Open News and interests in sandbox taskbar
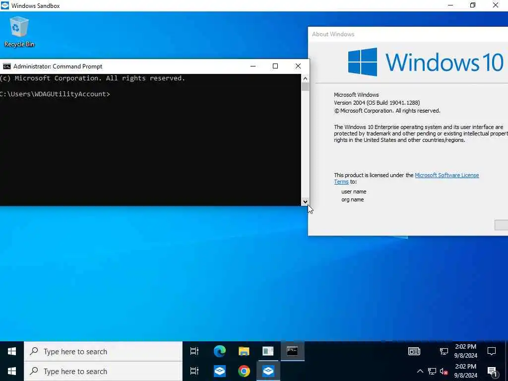This screenshot has width=508, height=381. point(414,351)
